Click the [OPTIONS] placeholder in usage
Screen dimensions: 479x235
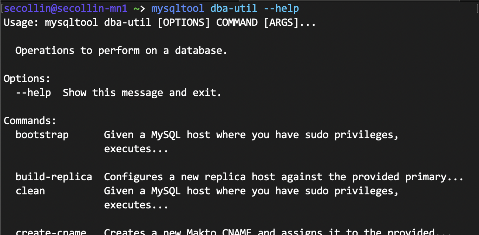pos(183,23)
